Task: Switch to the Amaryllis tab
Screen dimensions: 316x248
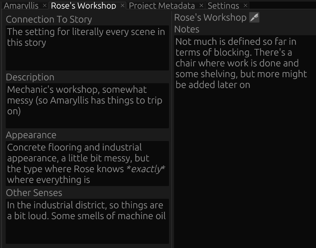Action: (22, 5)
